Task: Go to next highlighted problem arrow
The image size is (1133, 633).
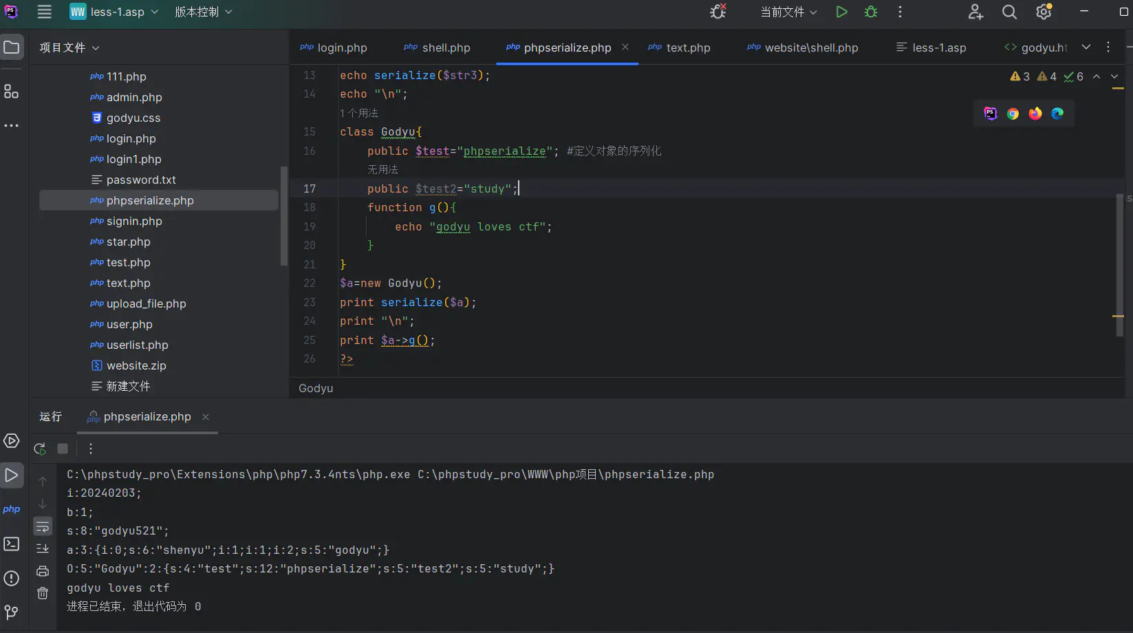Action: (1114, 76)
